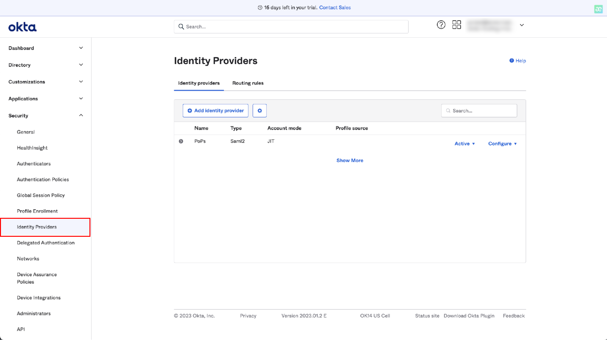Click the magnifier icon in the top search bar

click(181, 27)
